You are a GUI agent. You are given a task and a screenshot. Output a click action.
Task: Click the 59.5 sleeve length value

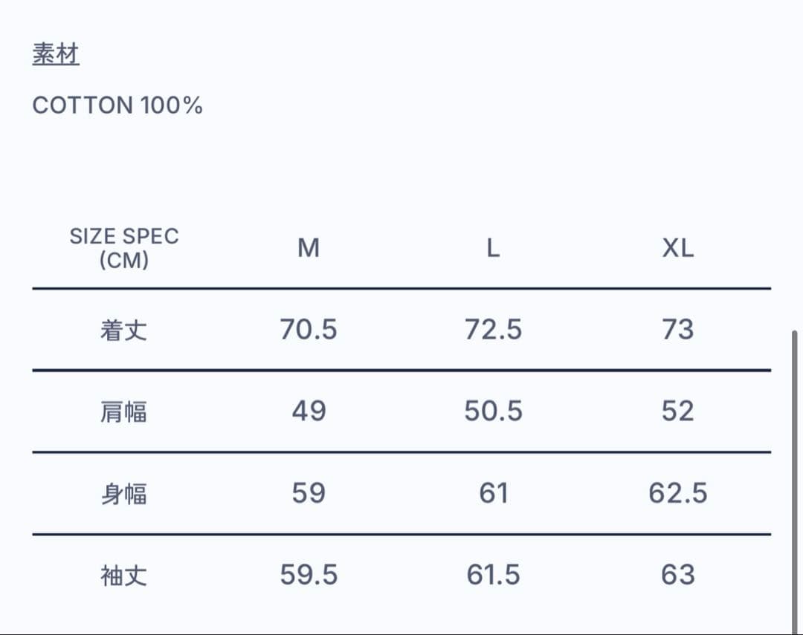click(309, 574)
